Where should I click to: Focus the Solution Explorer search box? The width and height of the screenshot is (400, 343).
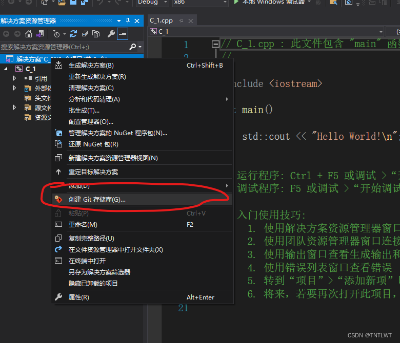[x=64, y=47]
